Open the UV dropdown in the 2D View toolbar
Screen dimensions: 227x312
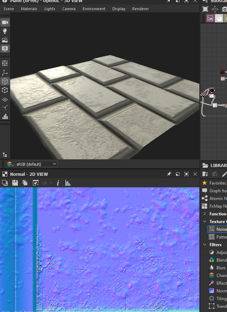47,183
